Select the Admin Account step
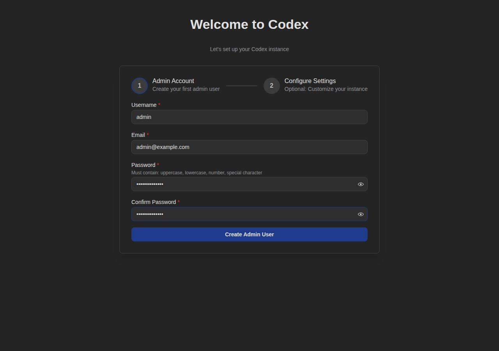Image resolution: width=499 pixels, height=351 pixels. 173,81
